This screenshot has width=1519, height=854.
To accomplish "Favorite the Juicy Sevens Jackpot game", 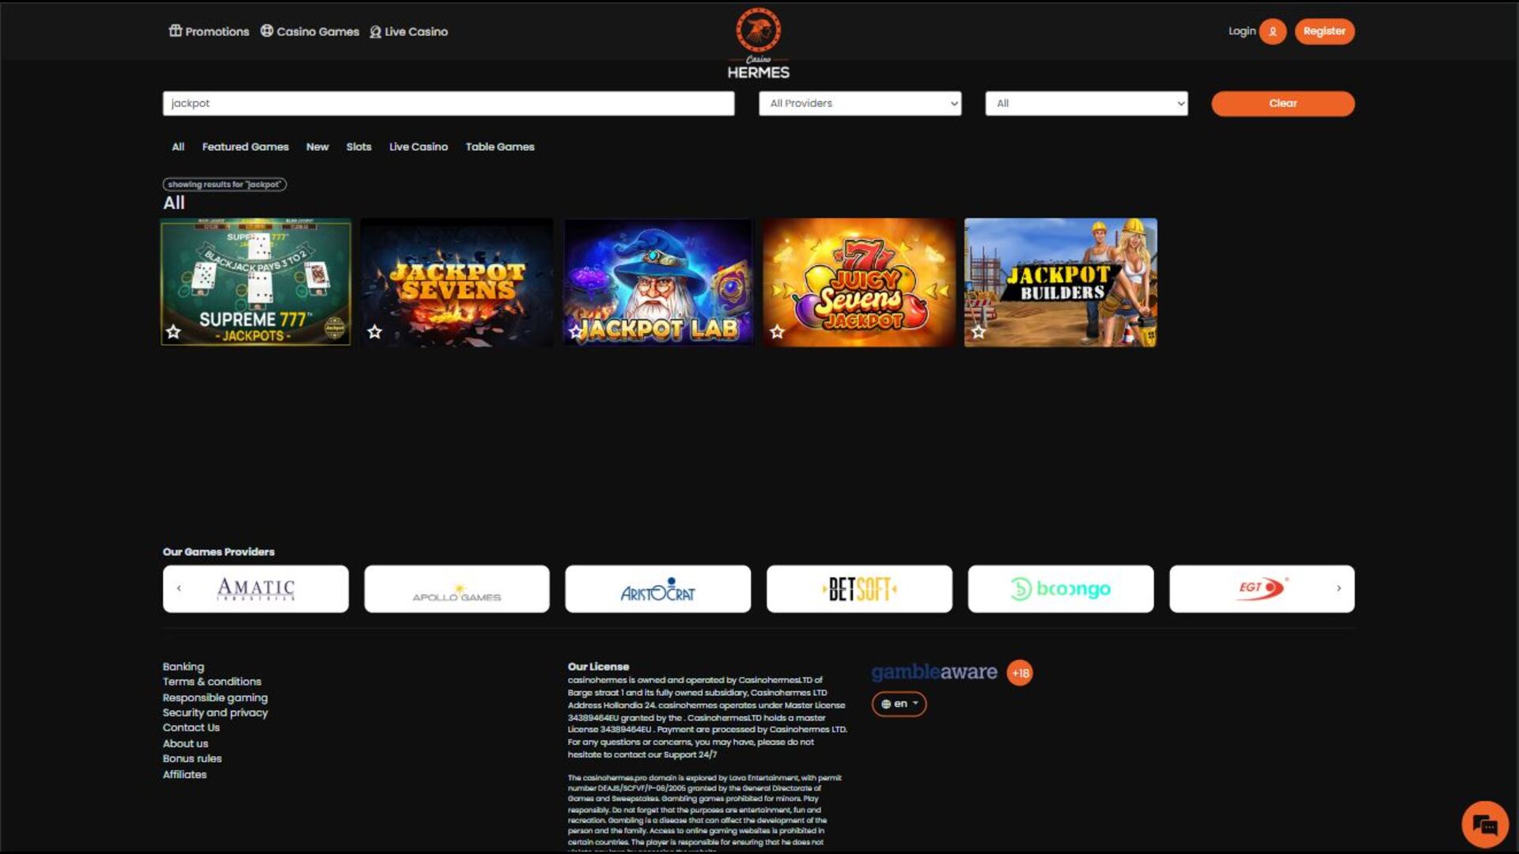I will (x=775, y=333).
